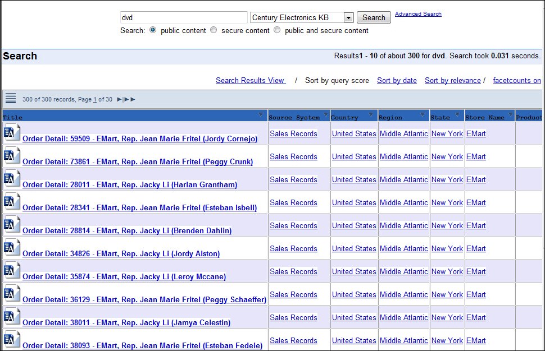Click document icon for Order Detail 28011
The height and width of the screenshot is (351, 545).
(x=11, y=179)
